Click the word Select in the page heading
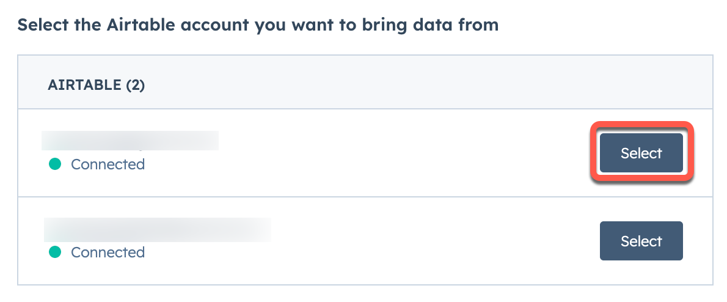The image size is (727, 302). click(43, 25)
